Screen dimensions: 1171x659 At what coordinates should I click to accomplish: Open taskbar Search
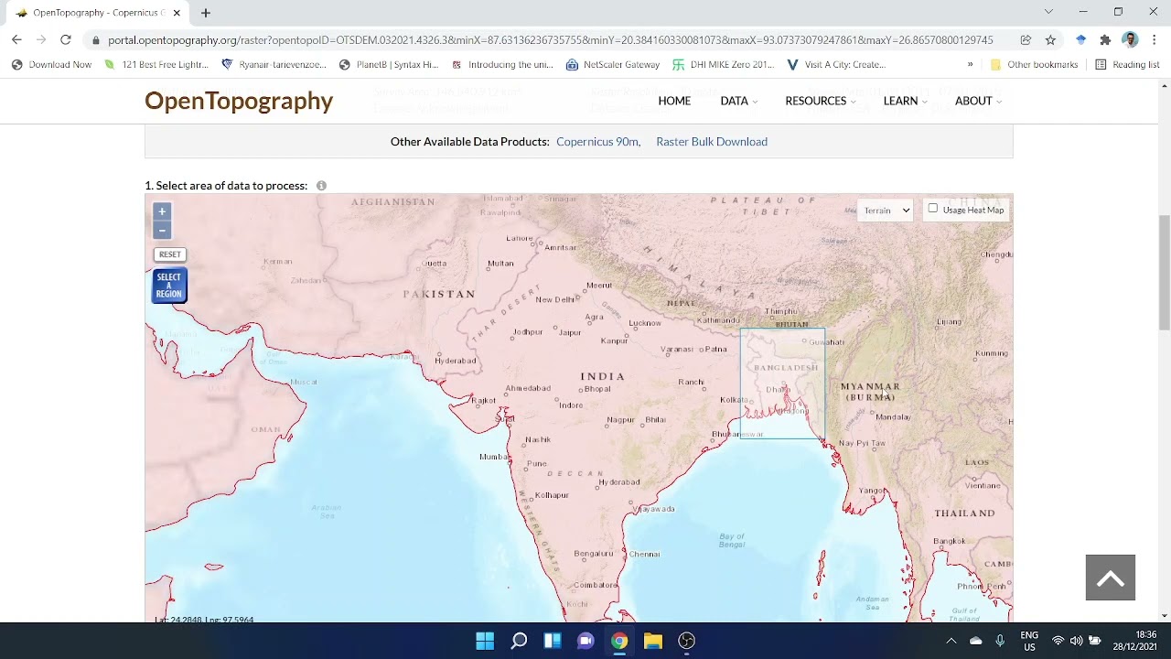[519, 641]
